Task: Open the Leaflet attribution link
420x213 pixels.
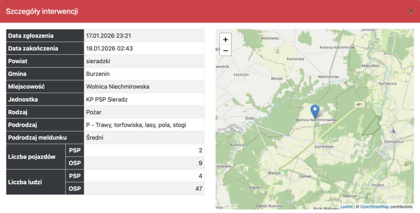Action: tap(346, 206)
